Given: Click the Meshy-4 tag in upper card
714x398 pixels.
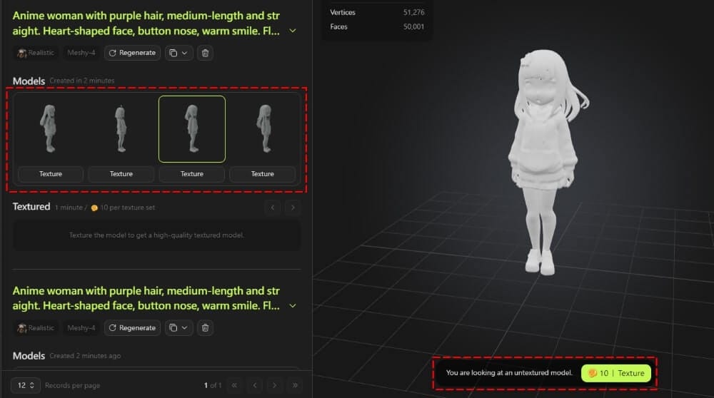Looking at the screenshot, I should click(x=81, y=53).
